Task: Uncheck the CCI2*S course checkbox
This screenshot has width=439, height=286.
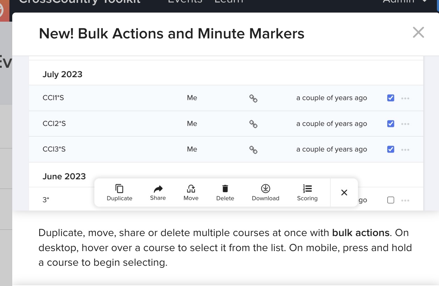Action: click(390, 124)
